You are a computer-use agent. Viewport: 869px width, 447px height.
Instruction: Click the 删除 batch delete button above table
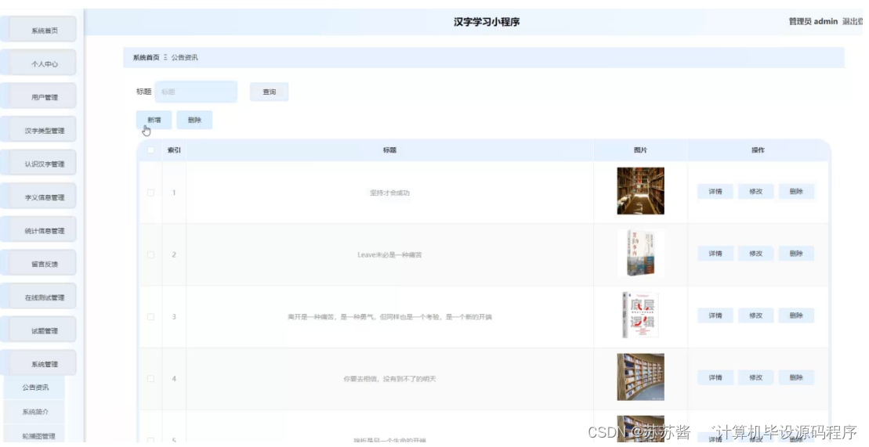194,120
